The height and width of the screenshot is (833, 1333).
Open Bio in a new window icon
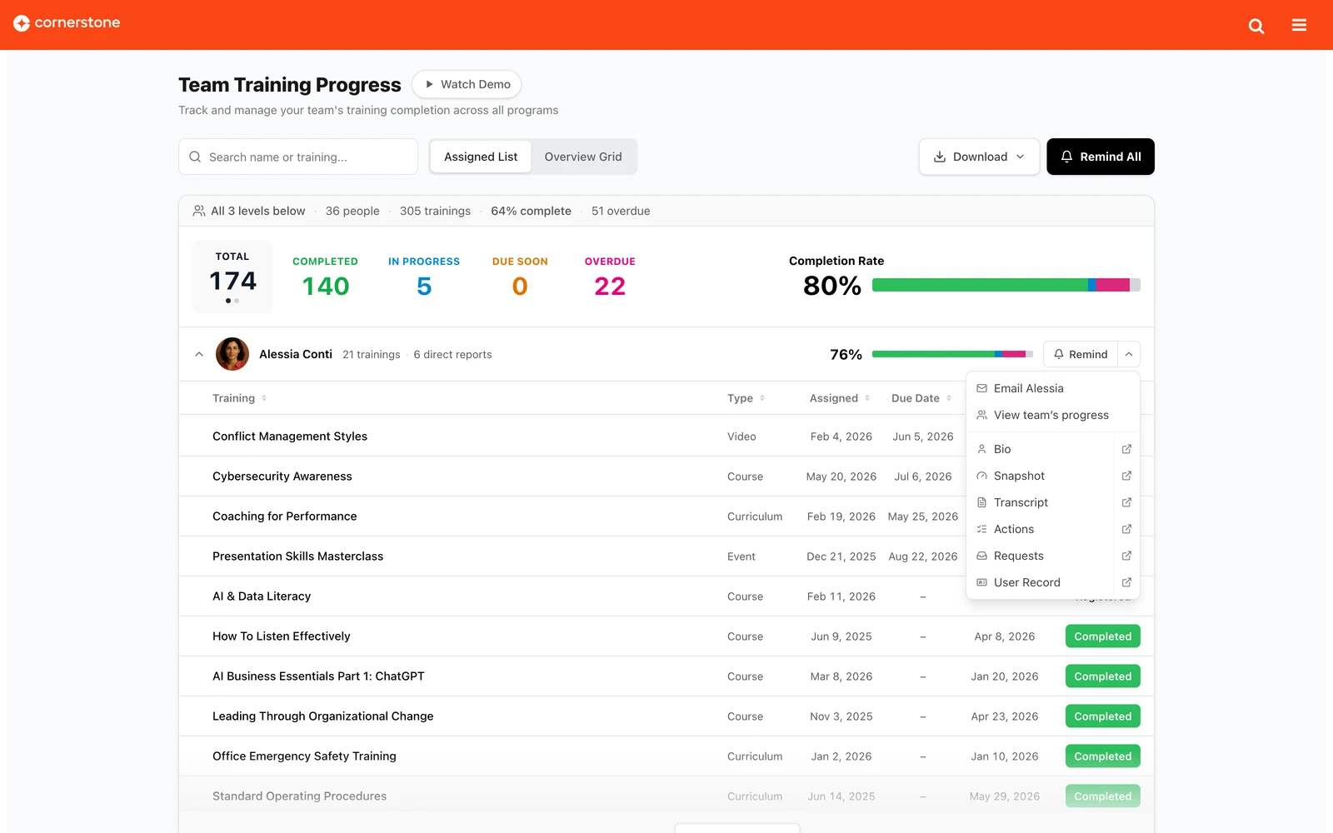tap(1126, 449)
